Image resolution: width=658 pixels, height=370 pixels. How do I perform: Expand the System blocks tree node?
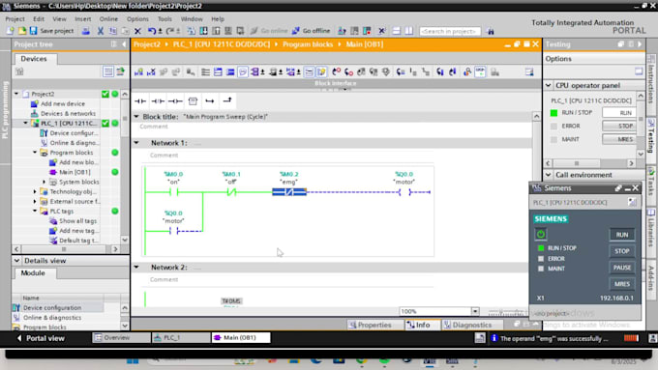(x=45, y=182)
